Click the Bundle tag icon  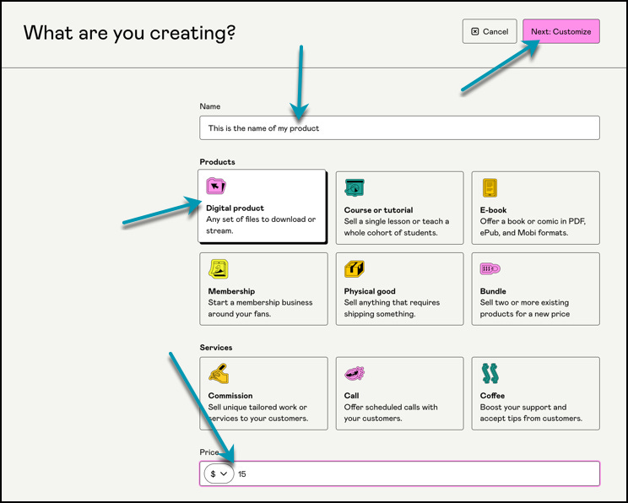click(x=490, y=268)
